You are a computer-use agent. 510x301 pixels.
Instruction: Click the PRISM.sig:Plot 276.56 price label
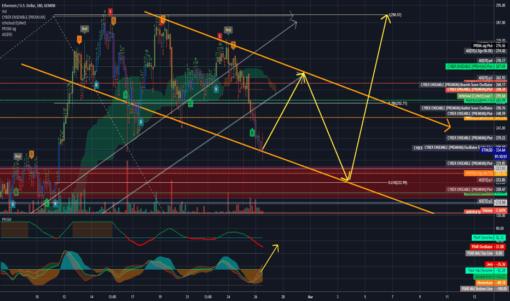coord(489,46)
